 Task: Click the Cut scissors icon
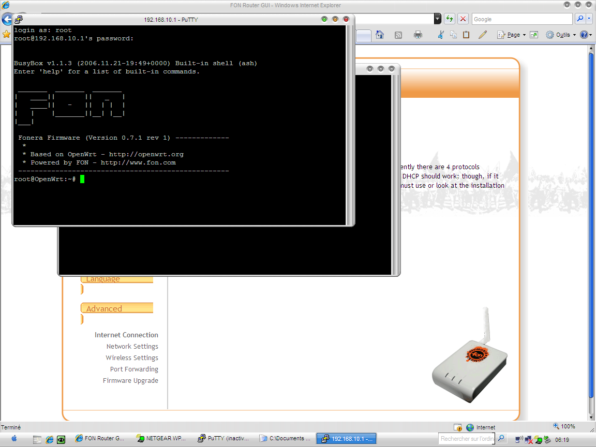(x=441, y=35)
